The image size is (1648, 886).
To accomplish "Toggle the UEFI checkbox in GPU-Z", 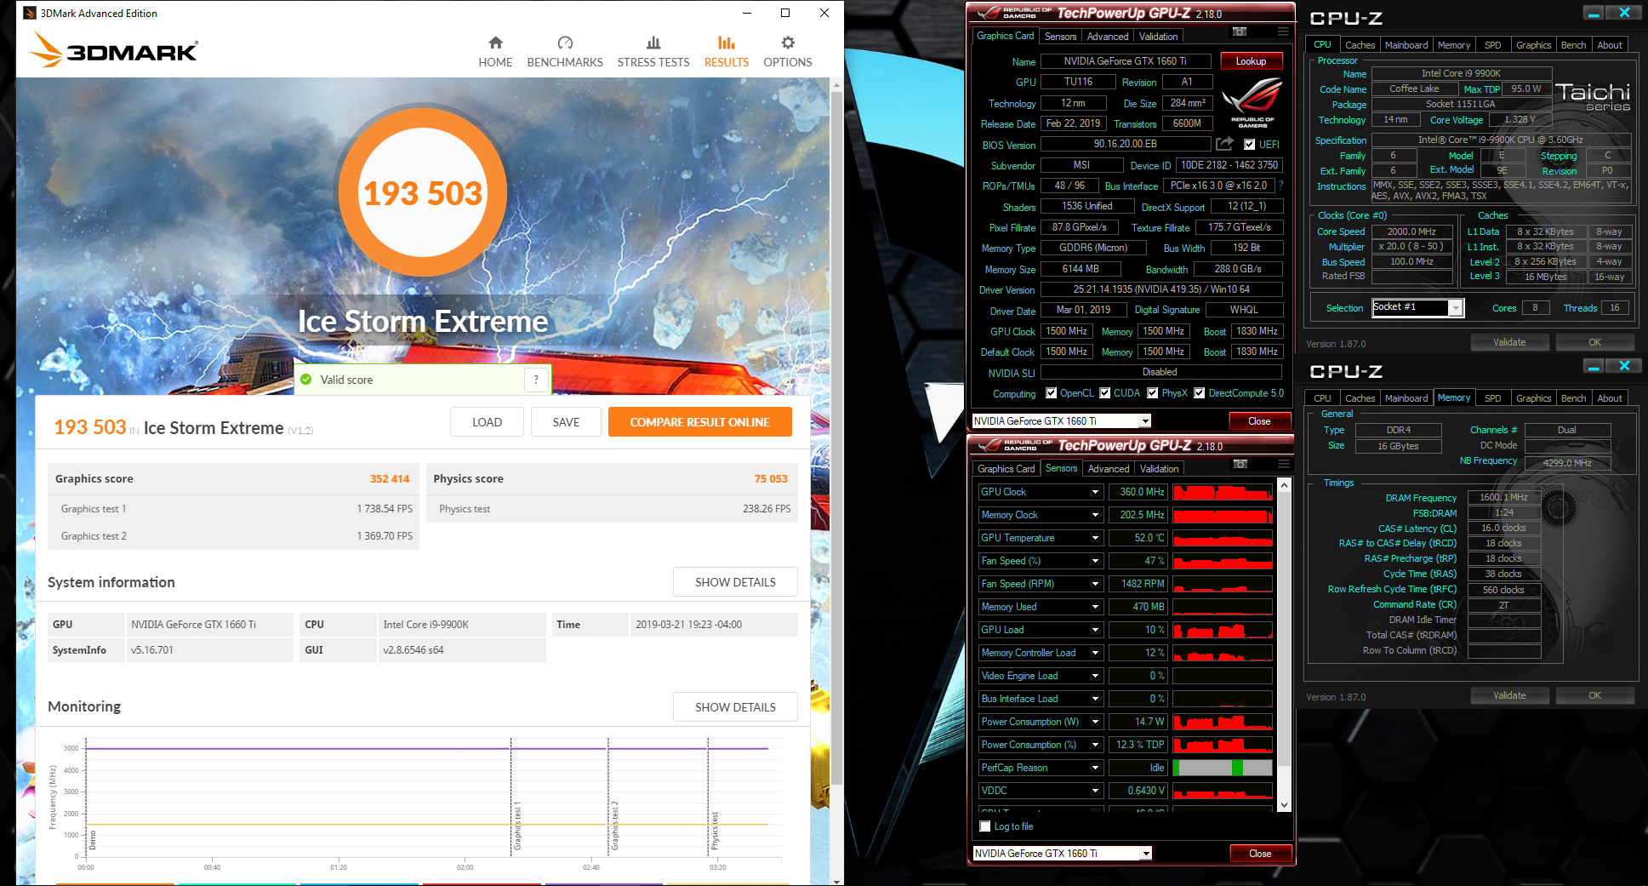I will click(x=1249, y=145).
